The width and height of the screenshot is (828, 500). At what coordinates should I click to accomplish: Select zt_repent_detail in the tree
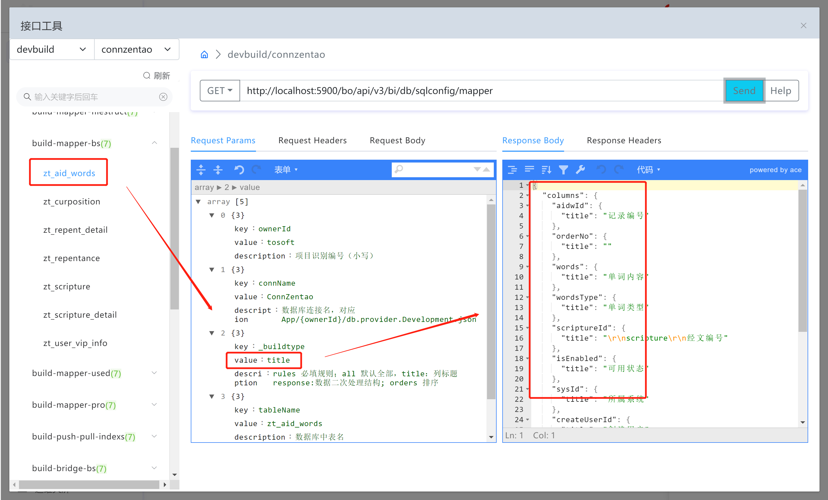coord(75,230)
